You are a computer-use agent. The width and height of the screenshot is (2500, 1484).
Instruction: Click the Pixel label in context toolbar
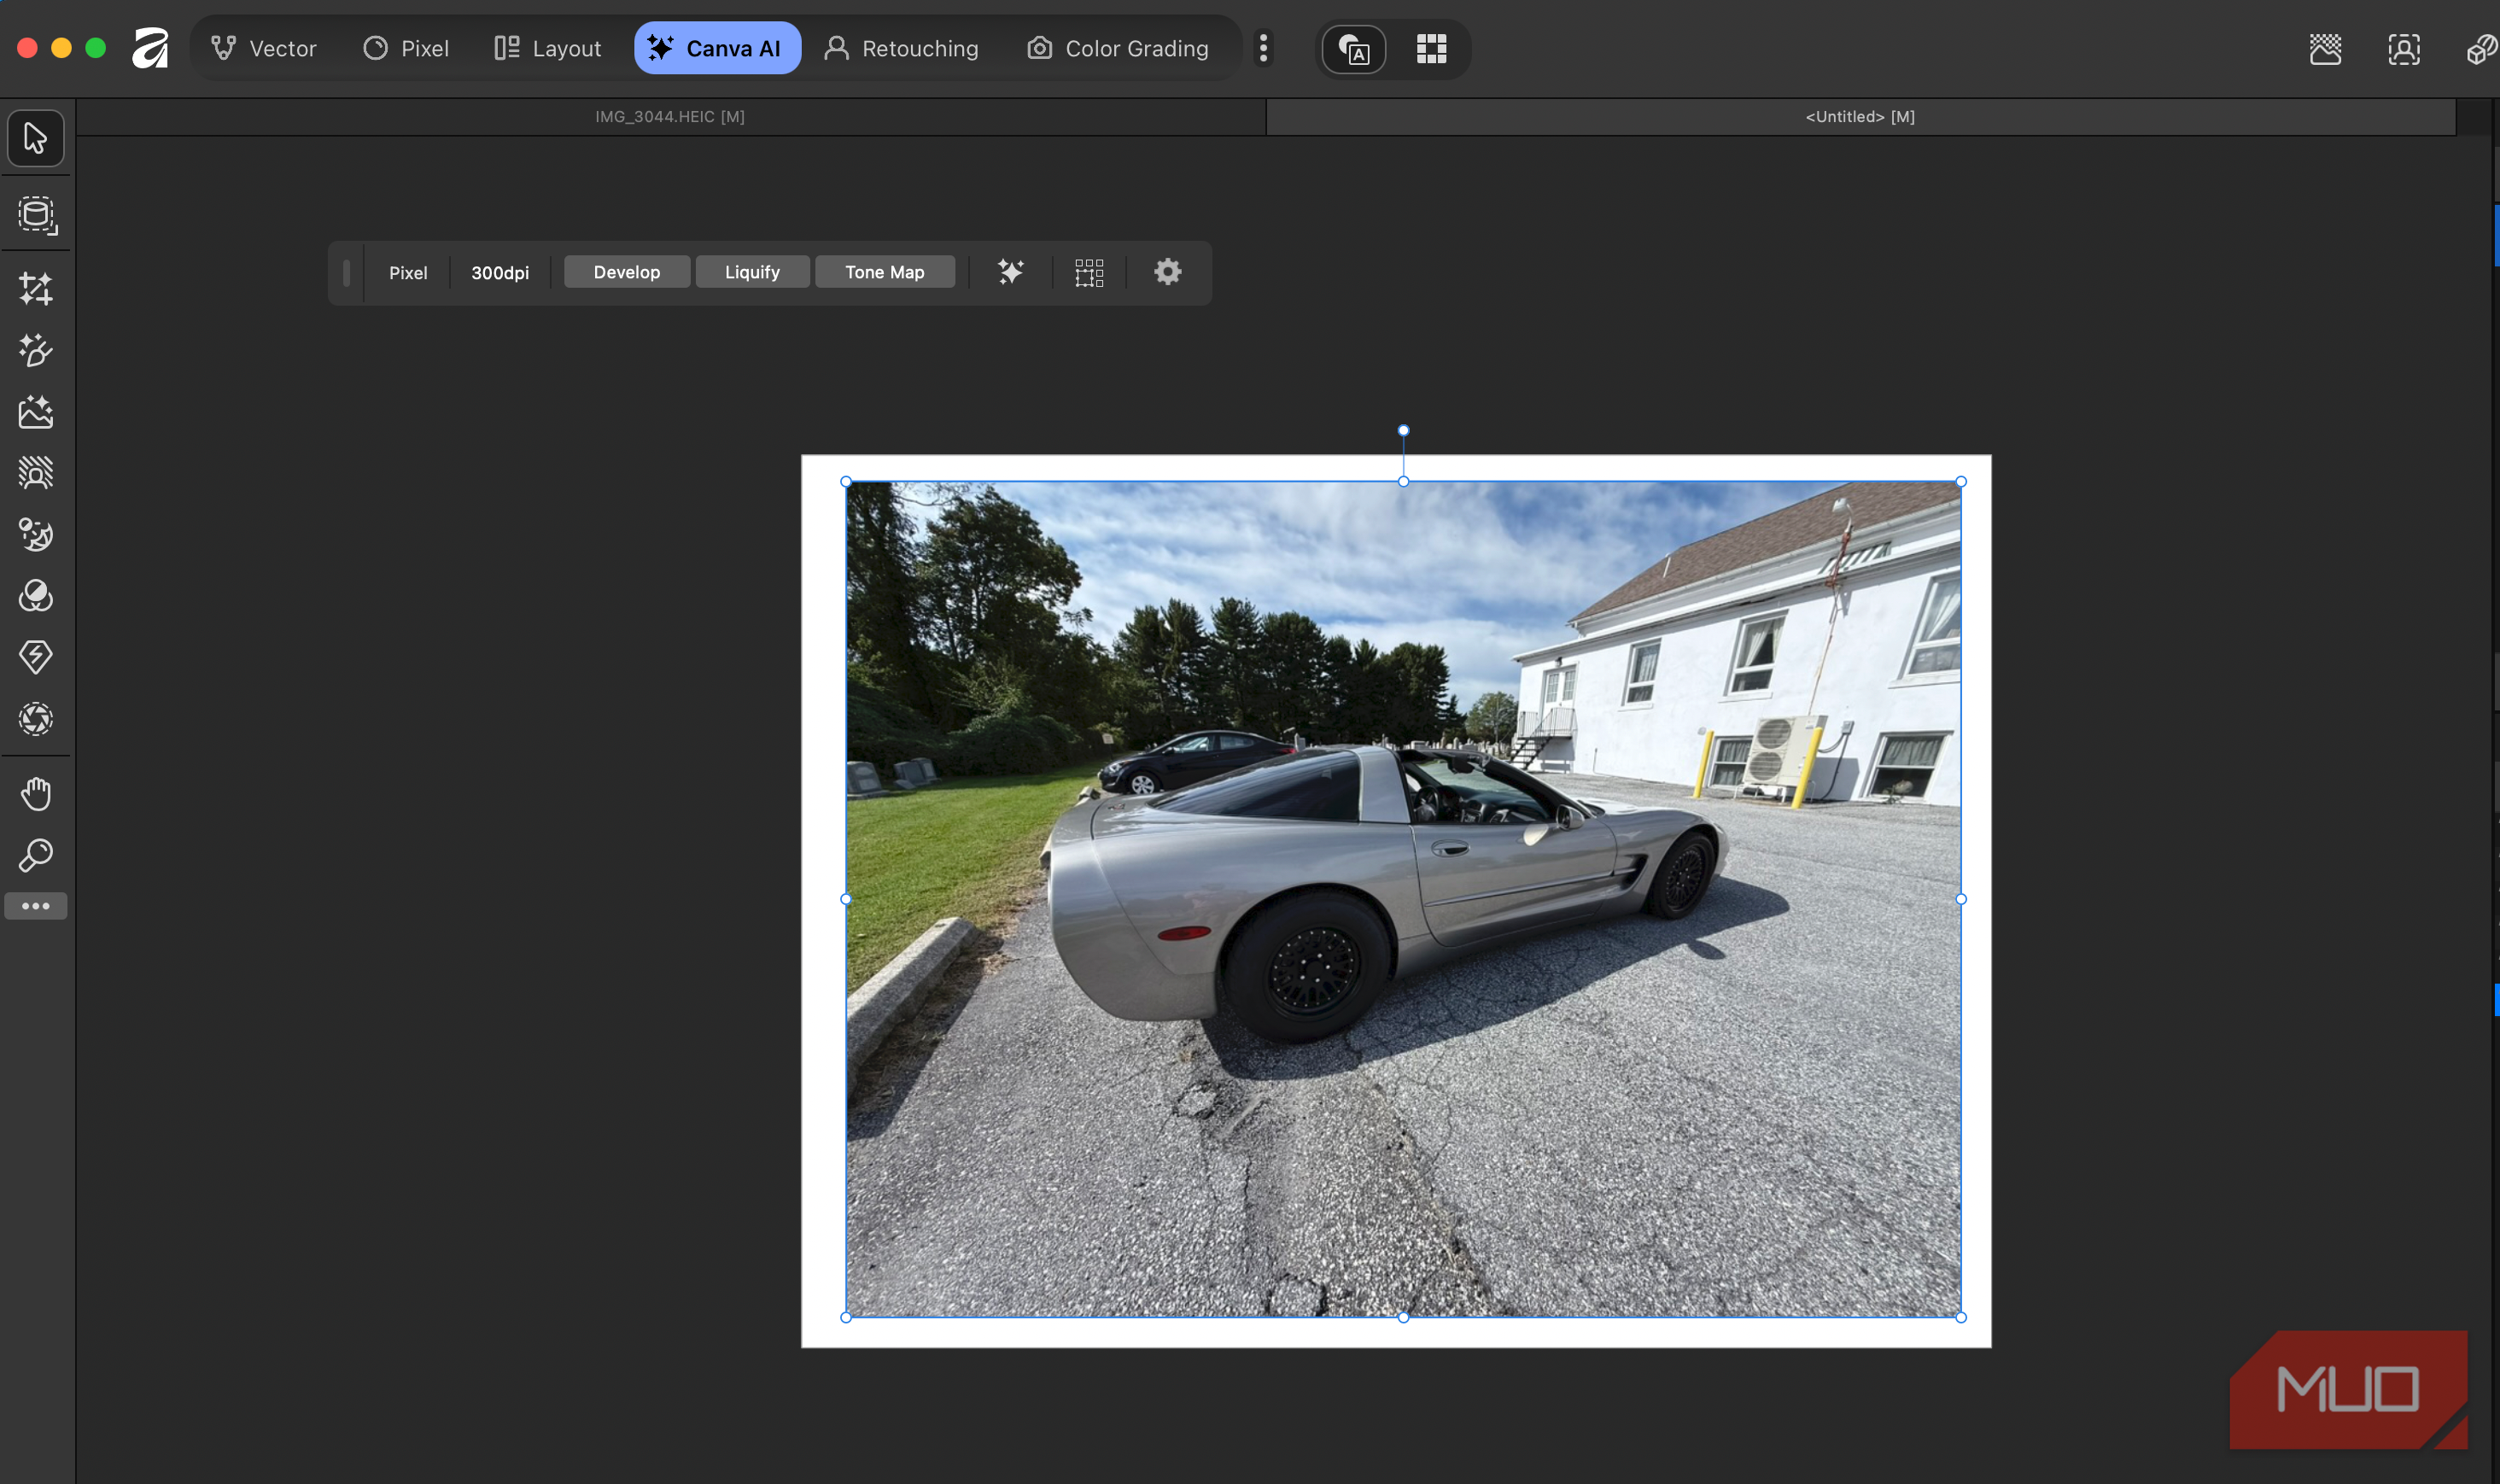click(408, 273)
